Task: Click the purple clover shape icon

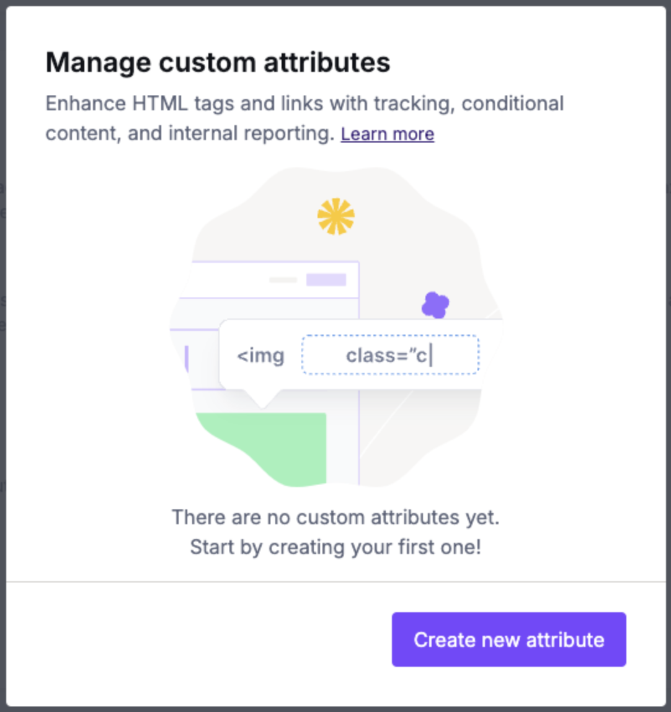Action: [435, 305]
